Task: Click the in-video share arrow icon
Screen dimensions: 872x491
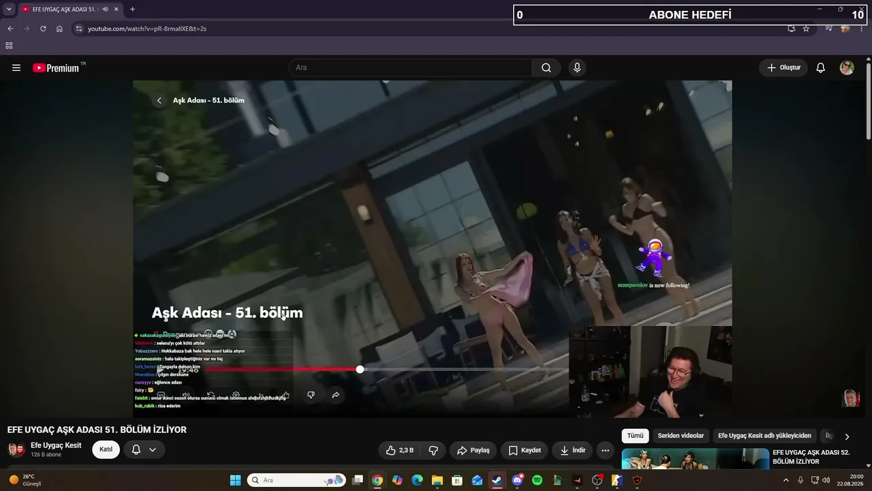Action: tap(336, 395)
